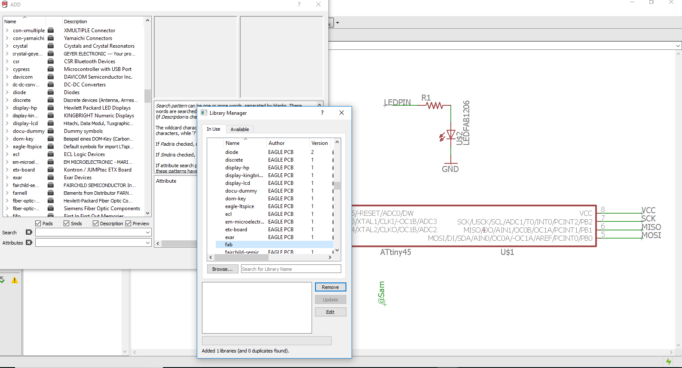
Task: Select the docu-dummy row in Library Manager
Action: pos(275,191)
